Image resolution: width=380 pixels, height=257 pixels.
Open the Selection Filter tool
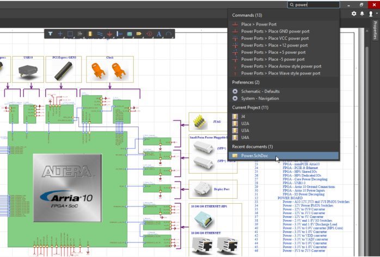(x=50, y=34)
